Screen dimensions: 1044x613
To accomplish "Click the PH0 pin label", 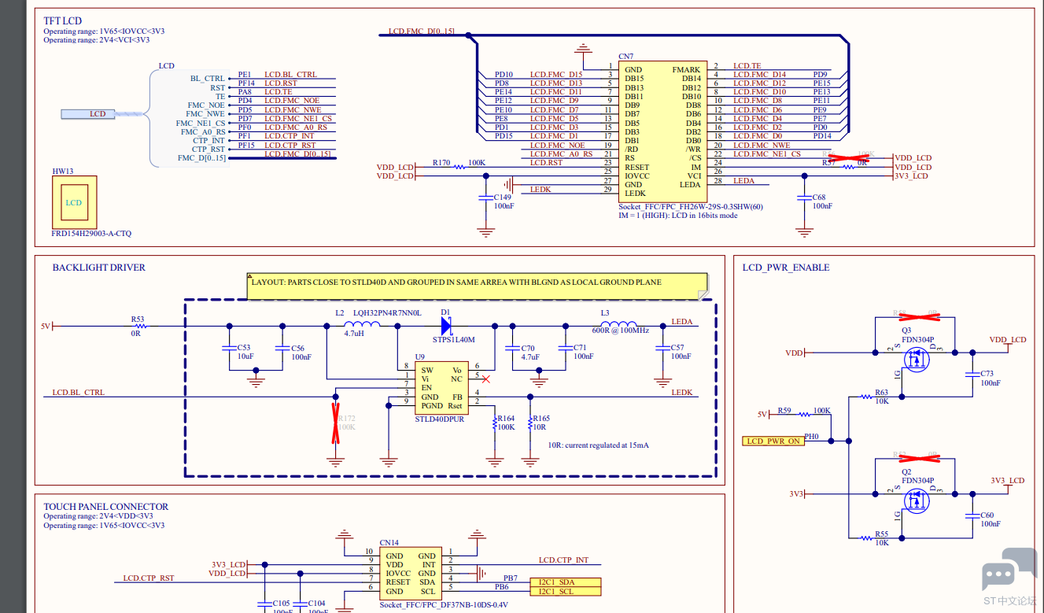I will coord(811,437).
